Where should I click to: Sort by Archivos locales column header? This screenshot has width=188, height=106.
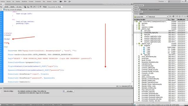click(x=150, y=19)
